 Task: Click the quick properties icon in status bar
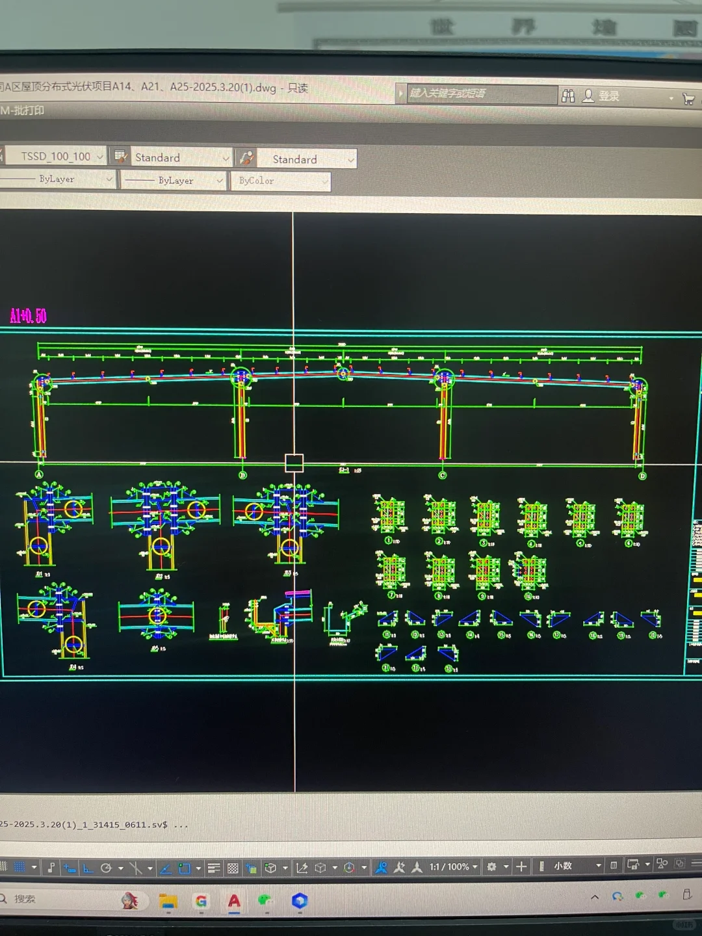(x=614, y=865)
